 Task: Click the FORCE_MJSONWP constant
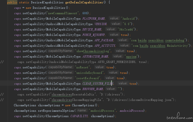[94, 35]
